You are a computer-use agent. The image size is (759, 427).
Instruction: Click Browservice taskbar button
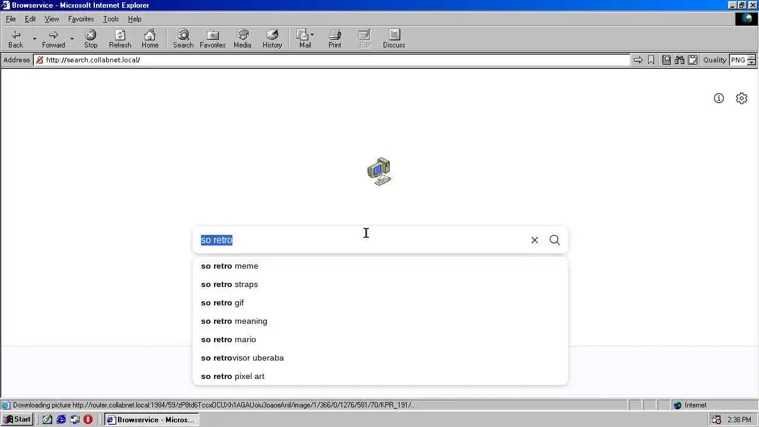pos(151,419)
